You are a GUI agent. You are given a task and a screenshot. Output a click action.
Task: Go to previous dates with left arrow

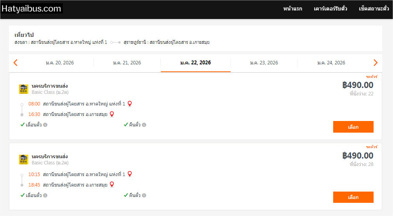click(x=16, y=62)
